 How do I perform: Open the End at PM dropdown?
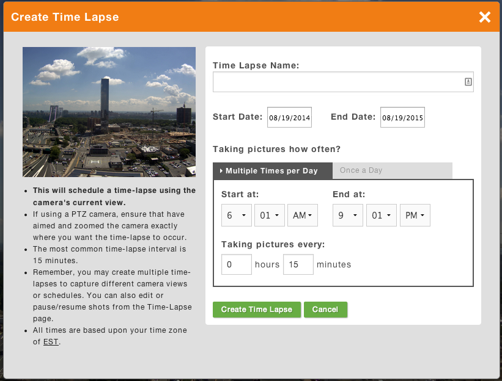(415, 216)
